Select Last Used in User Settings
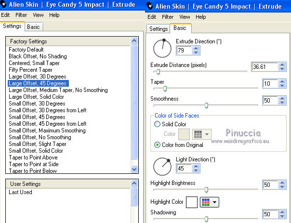 (x=20, y=192)
